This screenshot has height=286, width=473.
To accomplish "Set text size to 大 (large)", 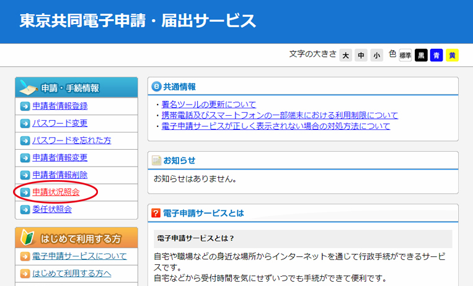I will (x=346, y=56).
